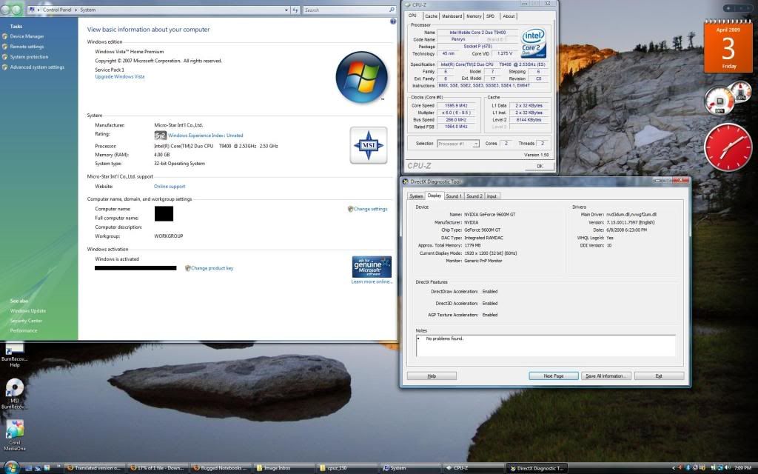The image size is (758, 474).
Task: Click the 32-bit Operating System text
Action: coord(179,164)
